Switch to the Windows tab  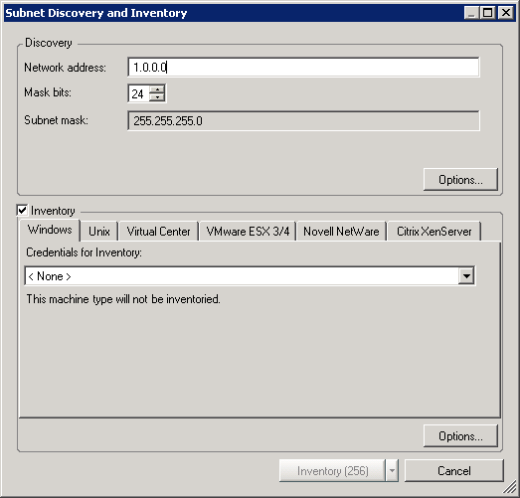50,230
